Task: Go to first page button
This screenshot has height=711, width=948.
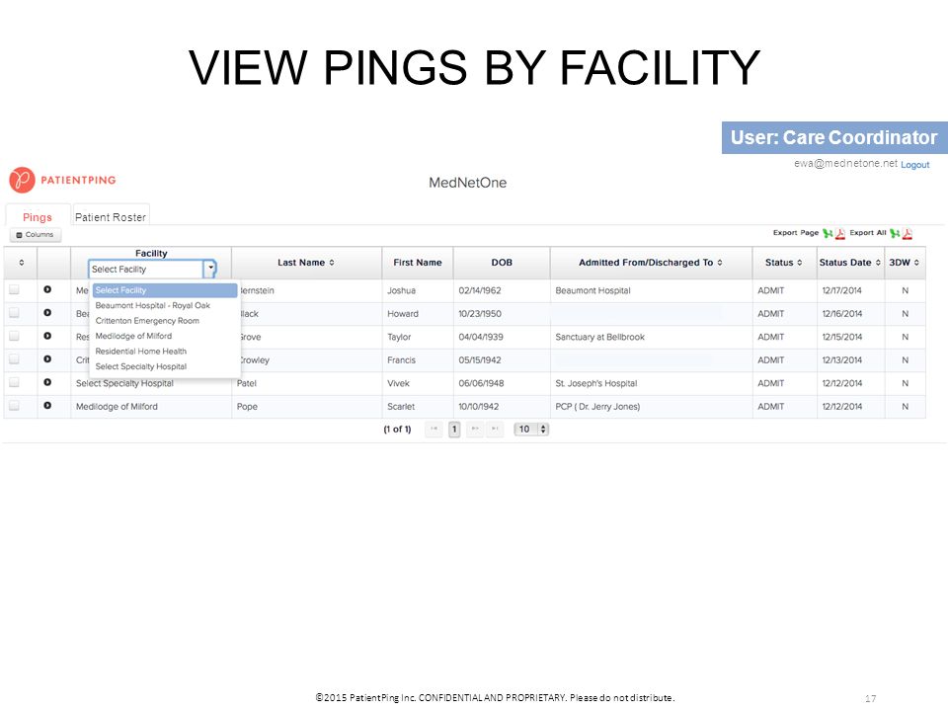Action: [434, 429]
